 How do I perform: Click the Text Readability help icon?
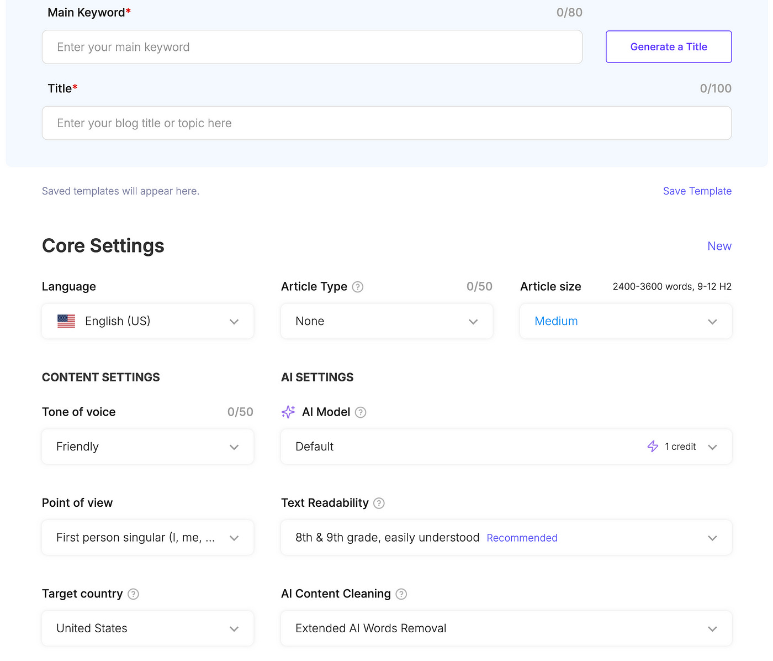(379, 503)
